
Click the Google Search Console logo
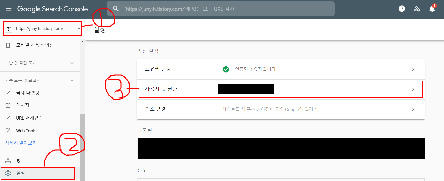52,9
